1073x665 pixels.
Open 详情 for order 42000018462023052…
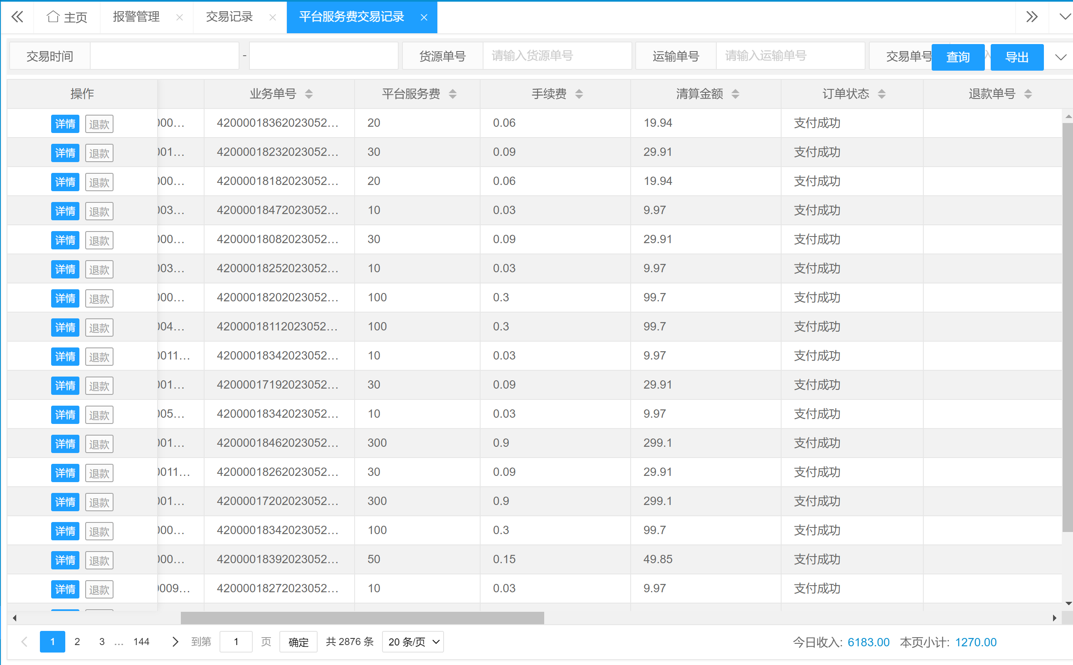click(x=65, y=444)
